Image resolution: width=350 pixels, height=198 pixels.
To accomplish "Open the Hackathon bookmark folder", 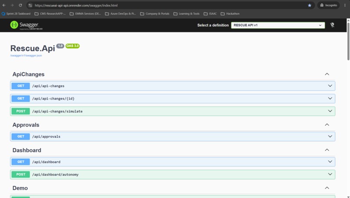I will point(230,13).
